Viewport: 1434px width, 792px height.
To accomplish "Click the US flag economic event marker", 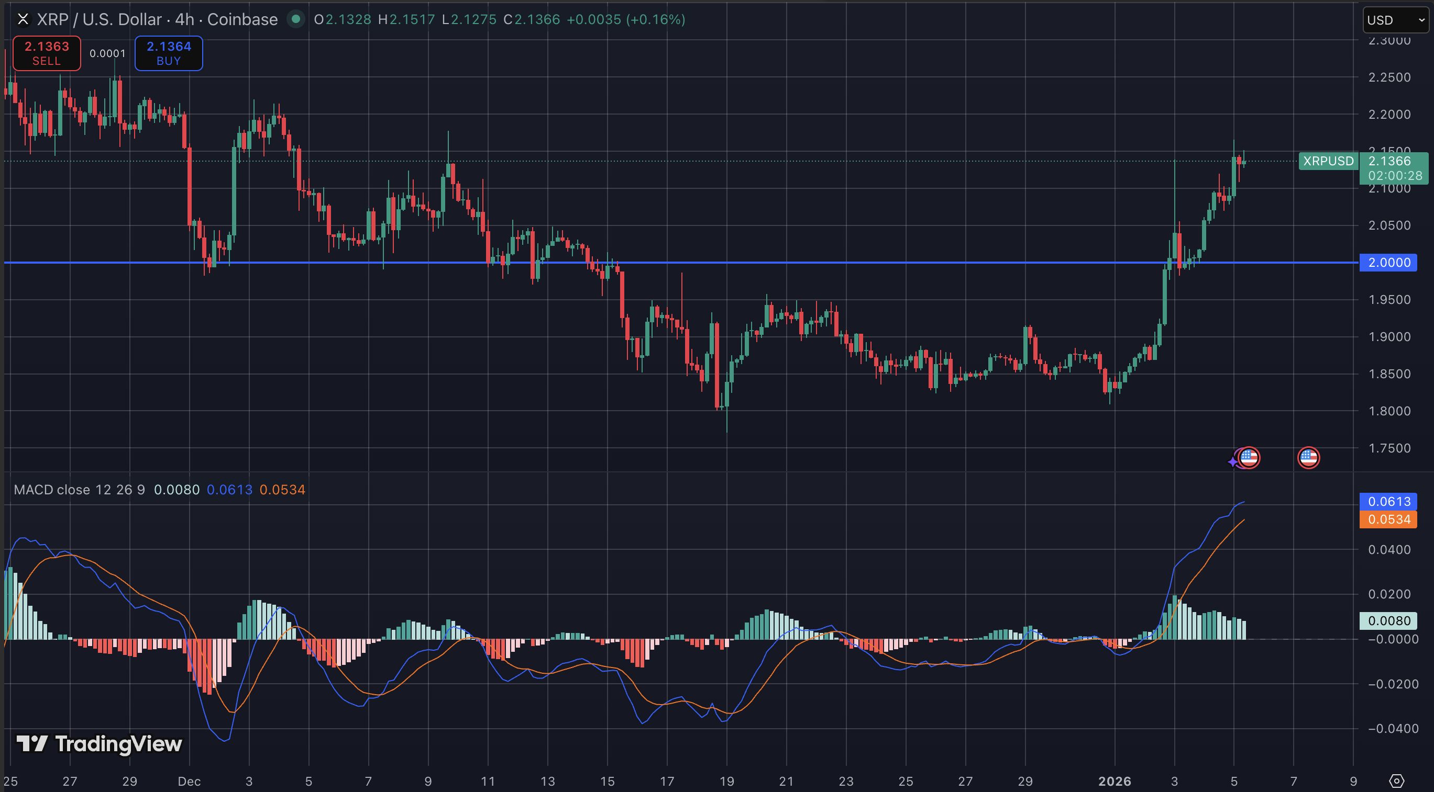I will point(1250,457).
